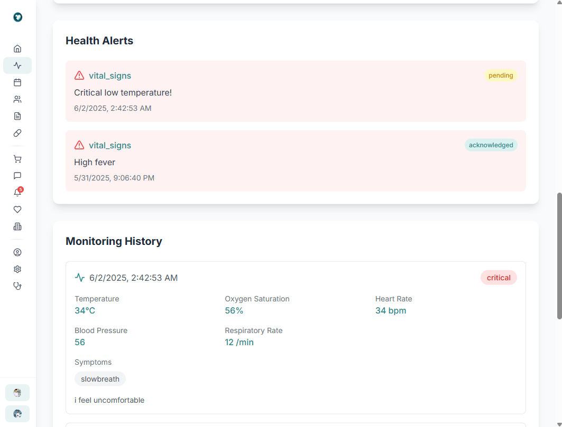Image resolution: width=562 pixels, height=427 pixels.
Task: Open the calendar appointments icon
Action: click(x=17, y=82)
